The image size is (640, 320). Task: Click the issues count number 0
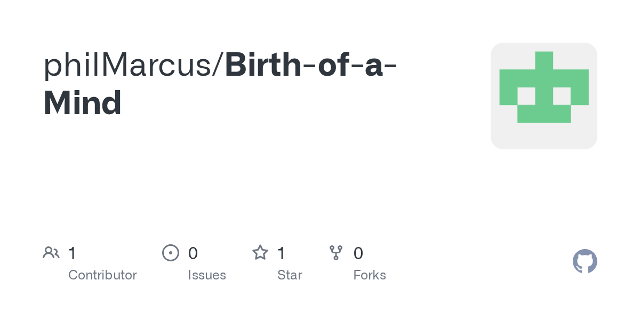pos(193,253)
